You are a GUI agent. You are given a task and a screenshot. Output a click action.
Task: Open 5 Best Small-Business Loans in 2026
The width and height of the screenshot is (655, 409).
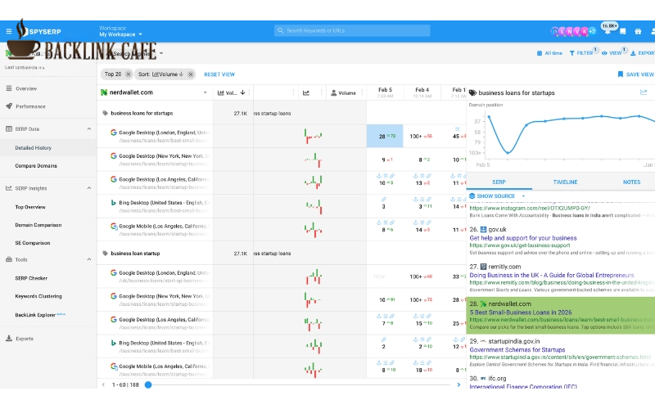[x=521, y=312]
